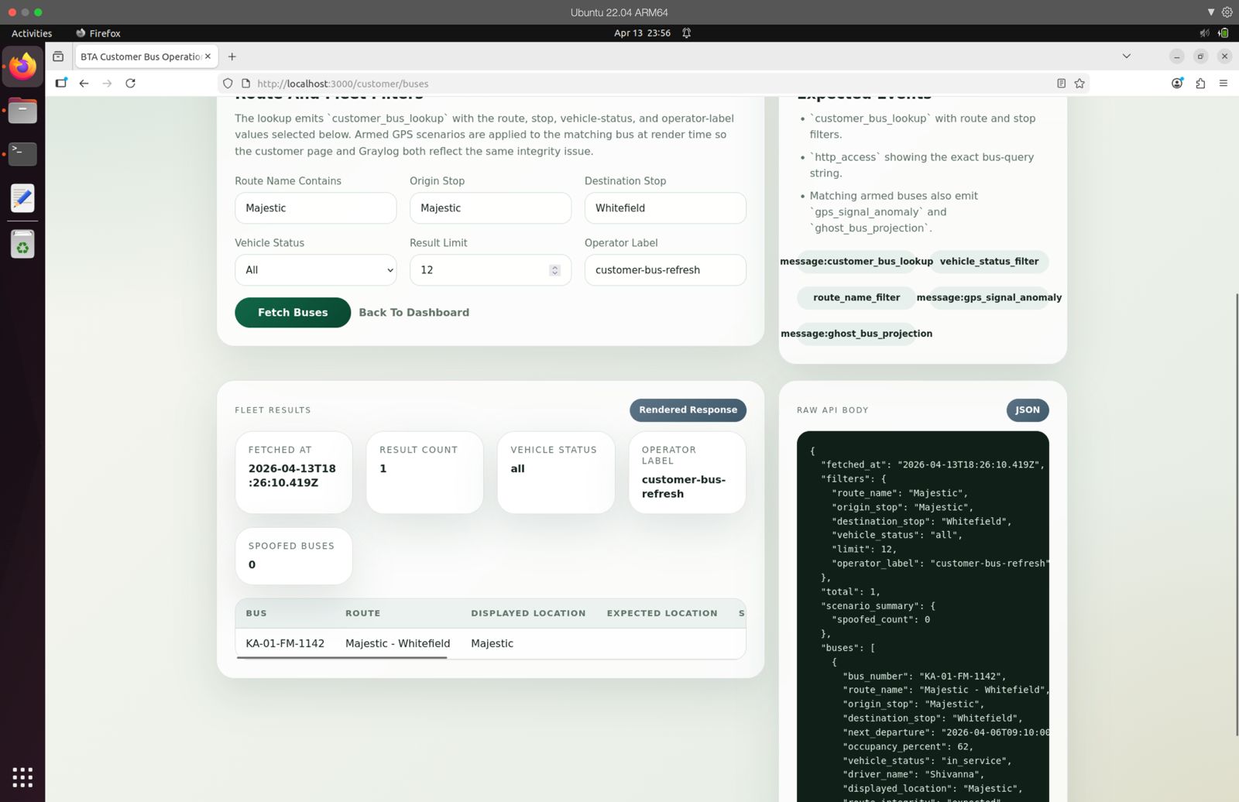Image resolution: width=1239 pixels, height=802 pixels.
Task: Click the fleet table horizontal scrollbar
Action: coord(342,657)
